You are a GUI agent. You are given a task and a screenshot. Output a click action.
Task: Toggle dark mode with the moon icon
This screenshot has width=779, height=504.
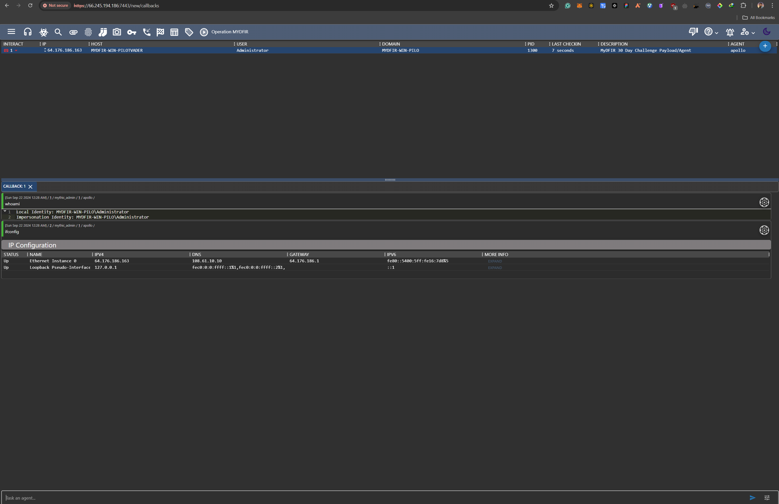click(x=766, y=31)
